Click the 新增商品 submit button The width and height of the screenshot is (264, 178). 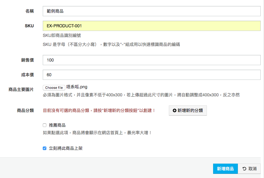point(225,169)
